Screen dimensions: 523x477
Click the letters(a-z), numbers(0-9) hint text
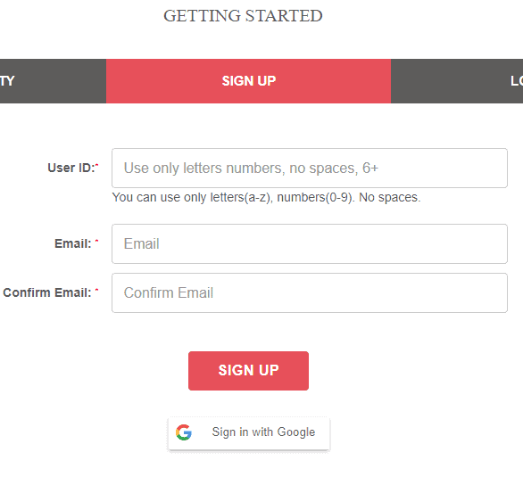tap(281, 197)
